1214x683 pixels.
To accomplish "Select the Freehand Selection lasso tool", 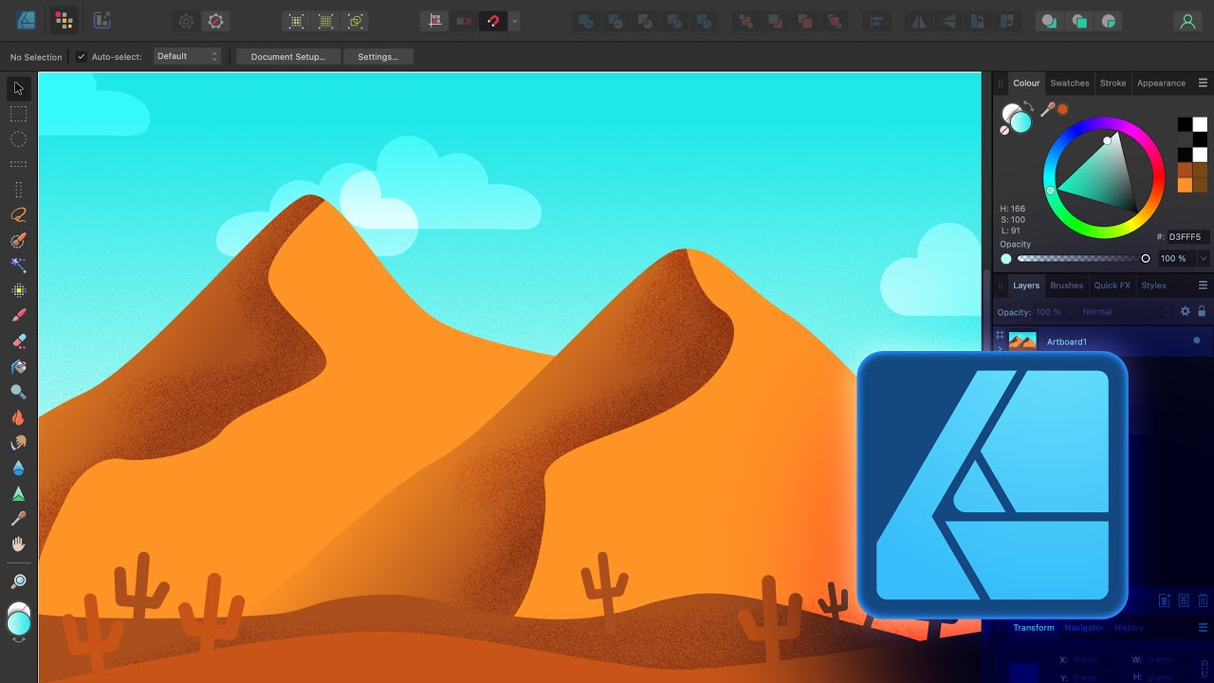I will tap(18, 215).
